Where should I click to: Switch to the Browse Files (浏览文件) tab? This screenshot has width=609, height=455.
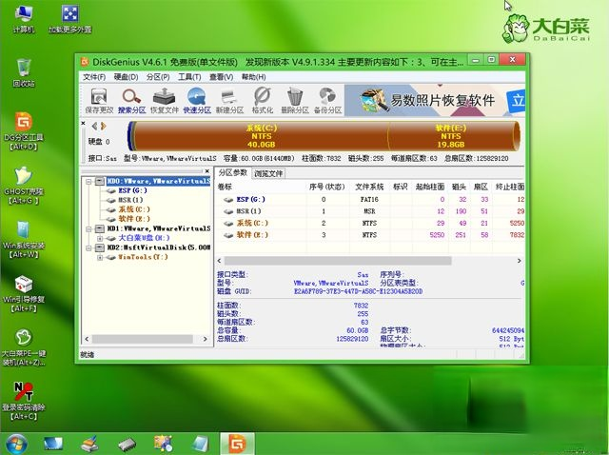coord(268,173)
